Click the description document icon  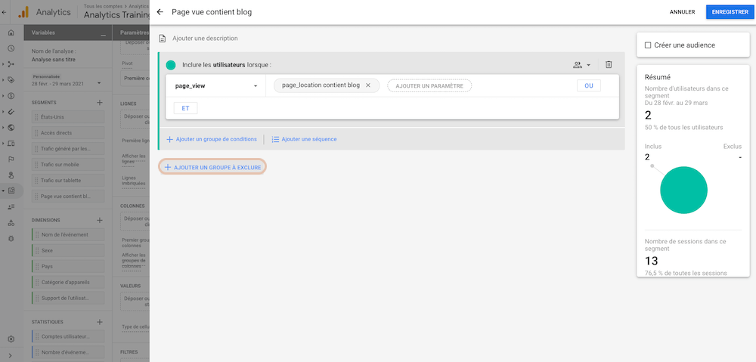[163, 38]
